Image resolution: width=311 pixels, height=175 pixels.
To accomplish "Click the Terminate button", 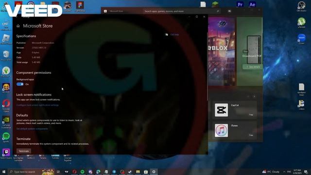I will [x=24, y=151].
